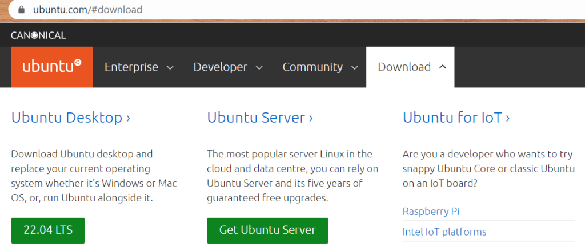Select the Download menu tab

[410, 67]
